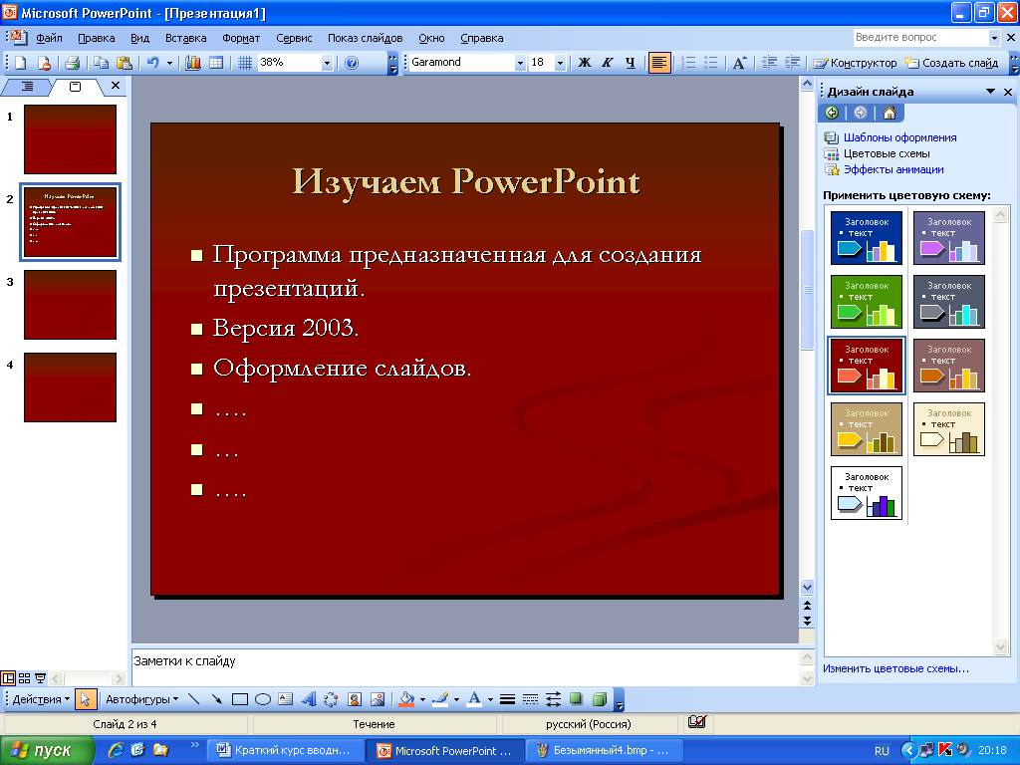Open the Файл menu

click(x=49, y=38)
